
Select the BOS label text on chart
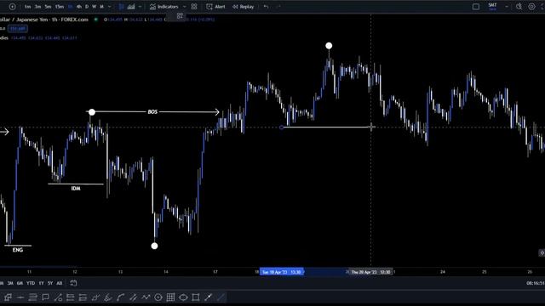coord(152,111)
